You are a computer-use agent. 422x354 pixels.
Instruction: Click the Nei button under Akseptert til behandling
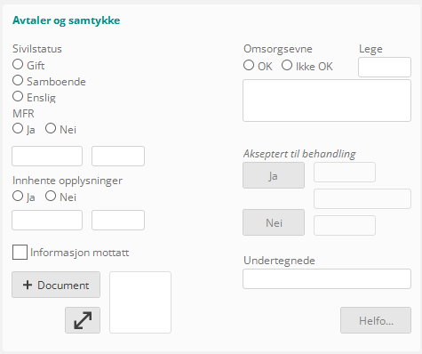(x=274, y=222)
